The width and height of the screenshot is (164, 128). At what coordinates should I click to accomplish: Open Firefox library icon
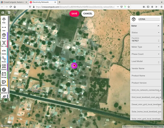coord(144,7)
